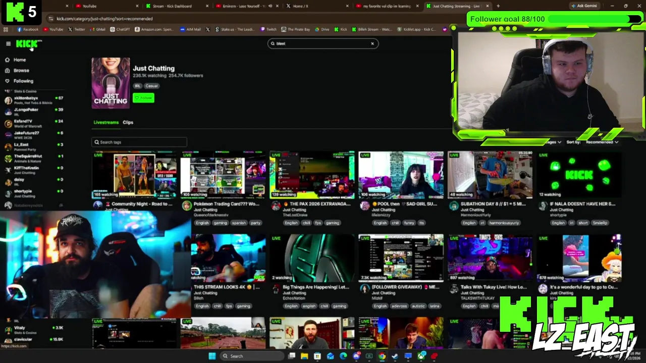This screenshot has height=363, width=646.
Task: Follow the Just Chatting category
Action: tap(144, 98)
